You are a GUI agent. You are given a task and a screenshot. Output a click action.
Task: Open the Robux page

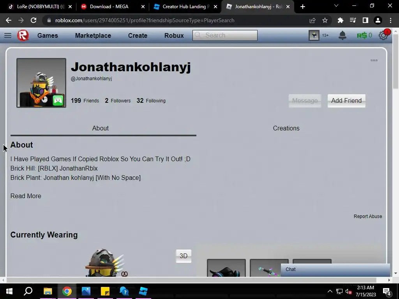[174, 35]
